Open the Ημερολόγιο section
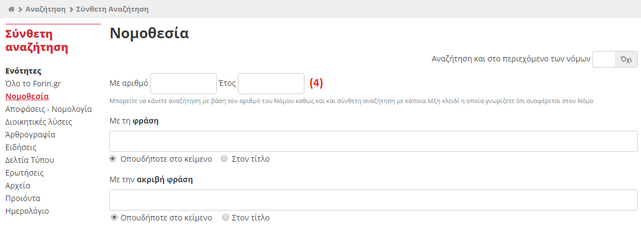Viewport: 641px width, 226px height. pyautogui.click(x=27, y=211)
